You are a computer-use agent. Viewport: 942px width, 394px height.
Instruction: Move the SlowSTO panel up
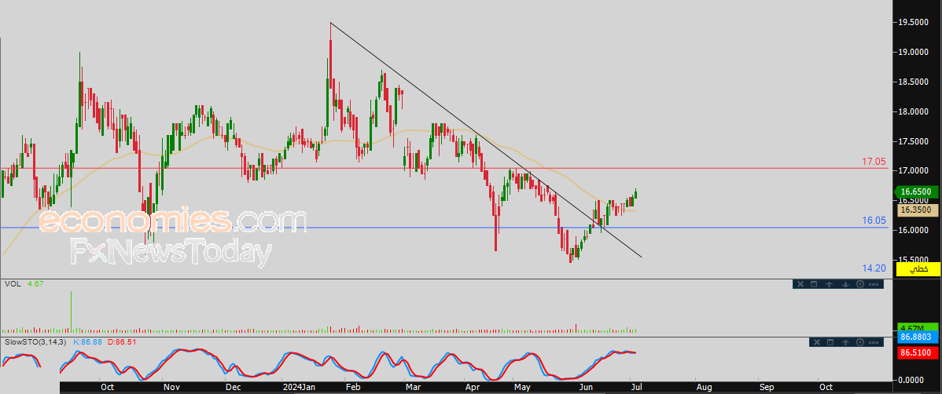[846, 342]
